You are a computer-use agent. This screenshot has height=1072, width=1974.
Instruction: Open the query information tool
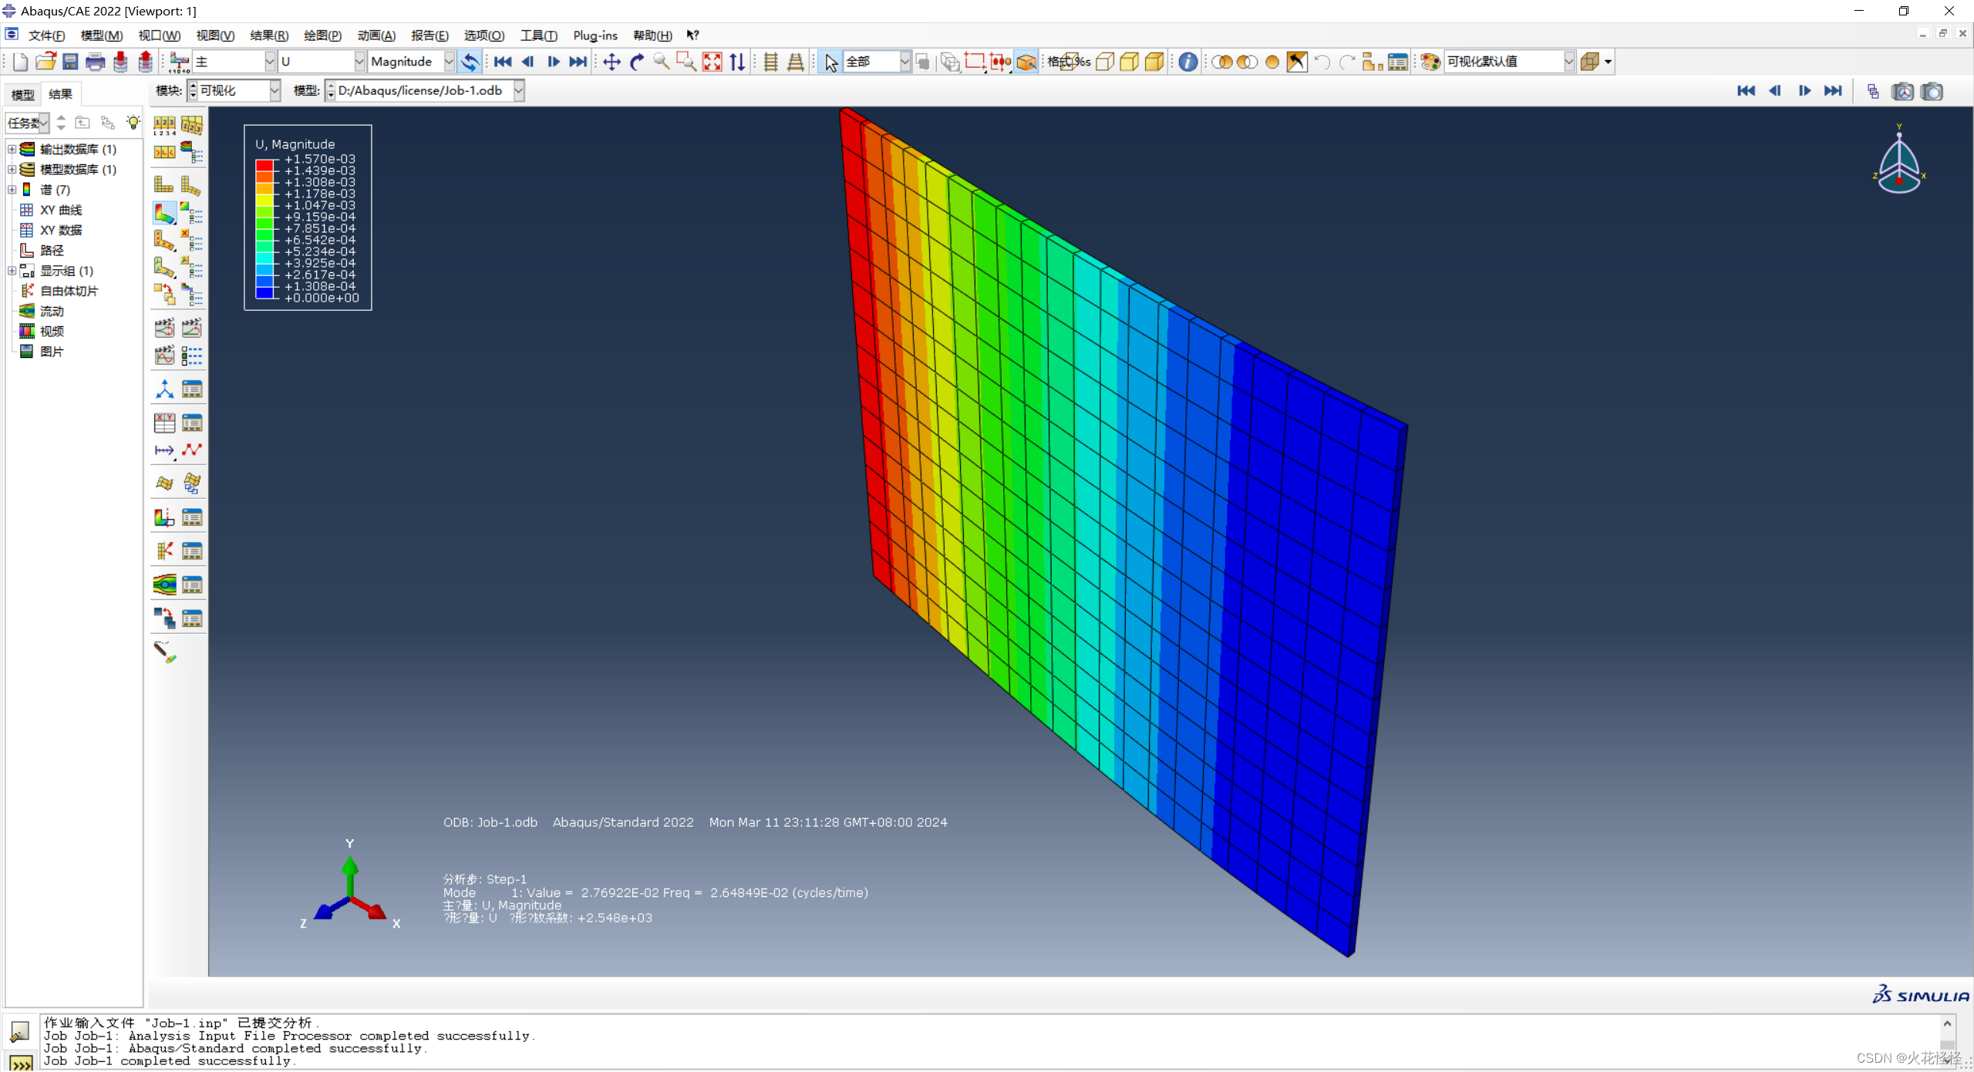pyautogui.click(x=1187, y=62)
